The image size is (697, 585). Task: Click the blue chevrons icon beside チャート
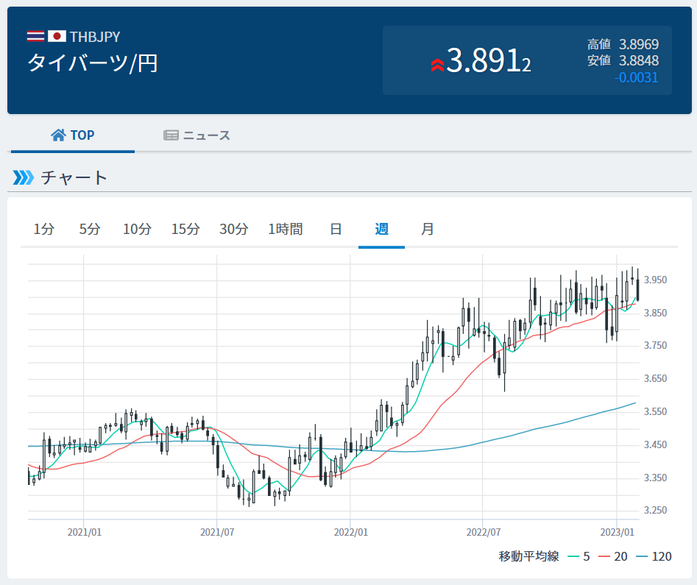(x=24, y=177)
